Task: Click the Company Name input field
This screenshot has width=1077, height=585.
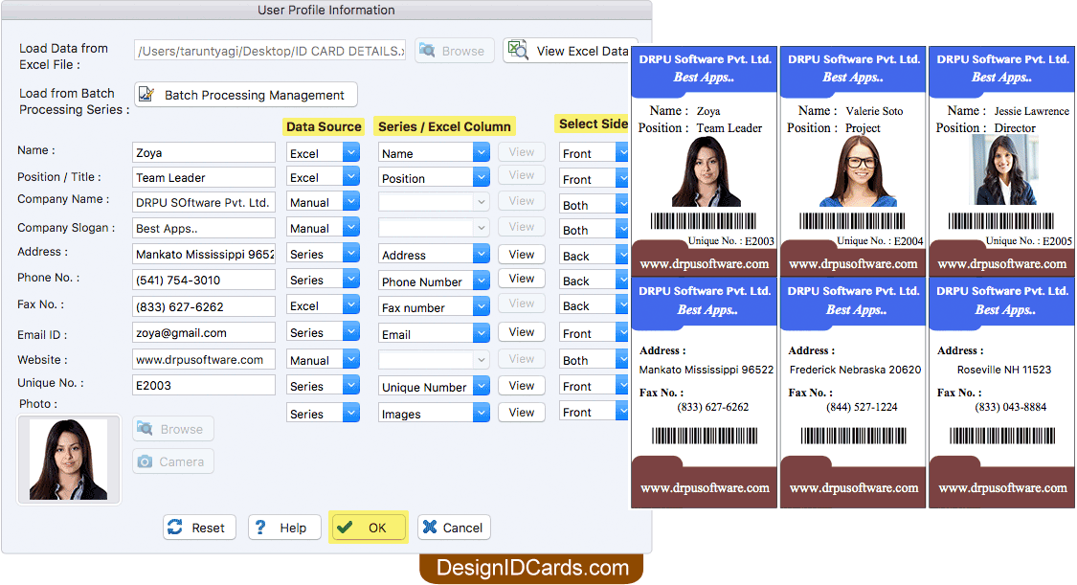Action: point(204,203)
